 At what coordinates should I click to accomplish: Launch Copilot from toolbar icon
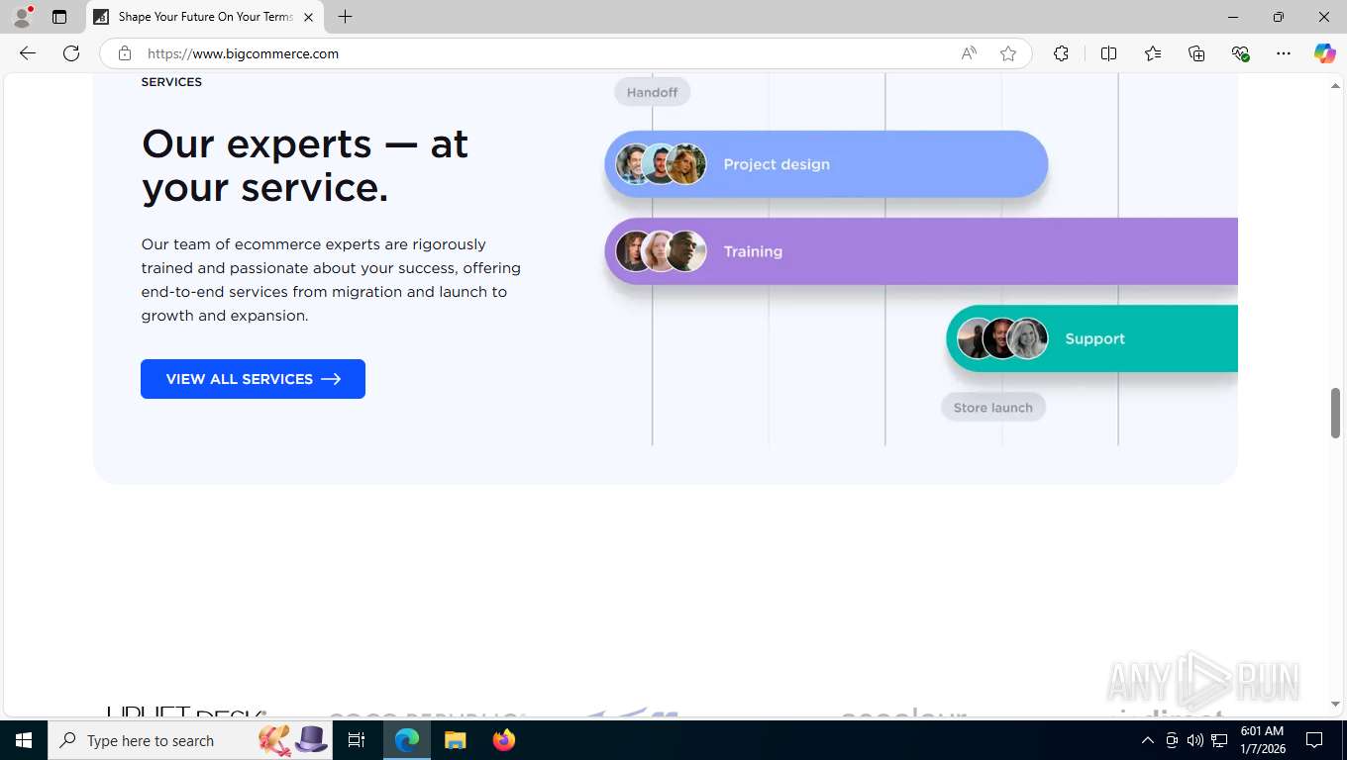(x=1324, y=53)
